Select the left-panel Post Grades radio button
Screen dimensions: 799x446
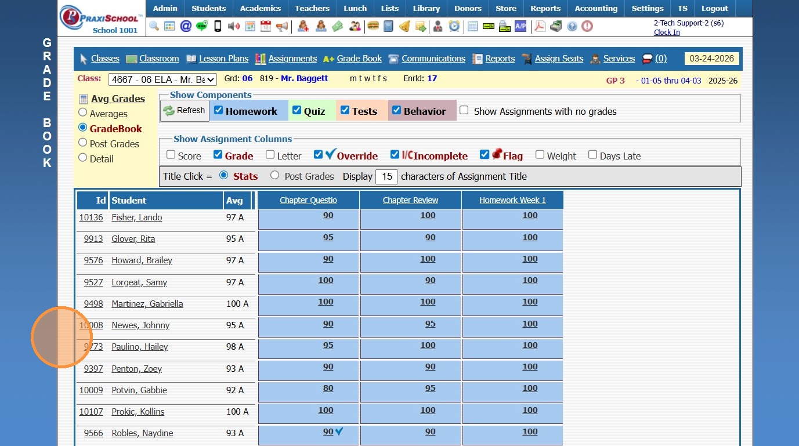(82, 143)
